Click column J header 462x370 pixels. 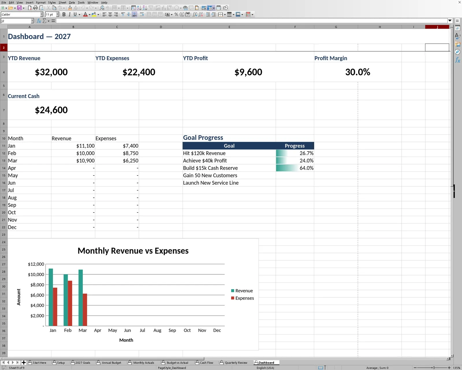click(x=437, y=27)
